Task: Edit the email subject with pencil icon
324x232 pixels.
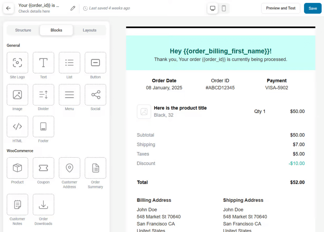Action: [x=73, y=8]
